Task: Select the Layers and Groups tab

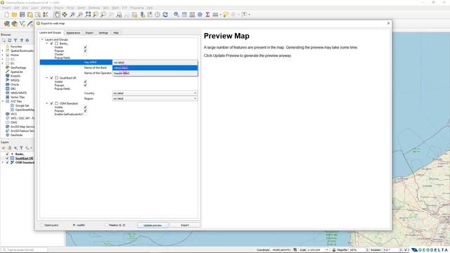Action: [50, 33]
